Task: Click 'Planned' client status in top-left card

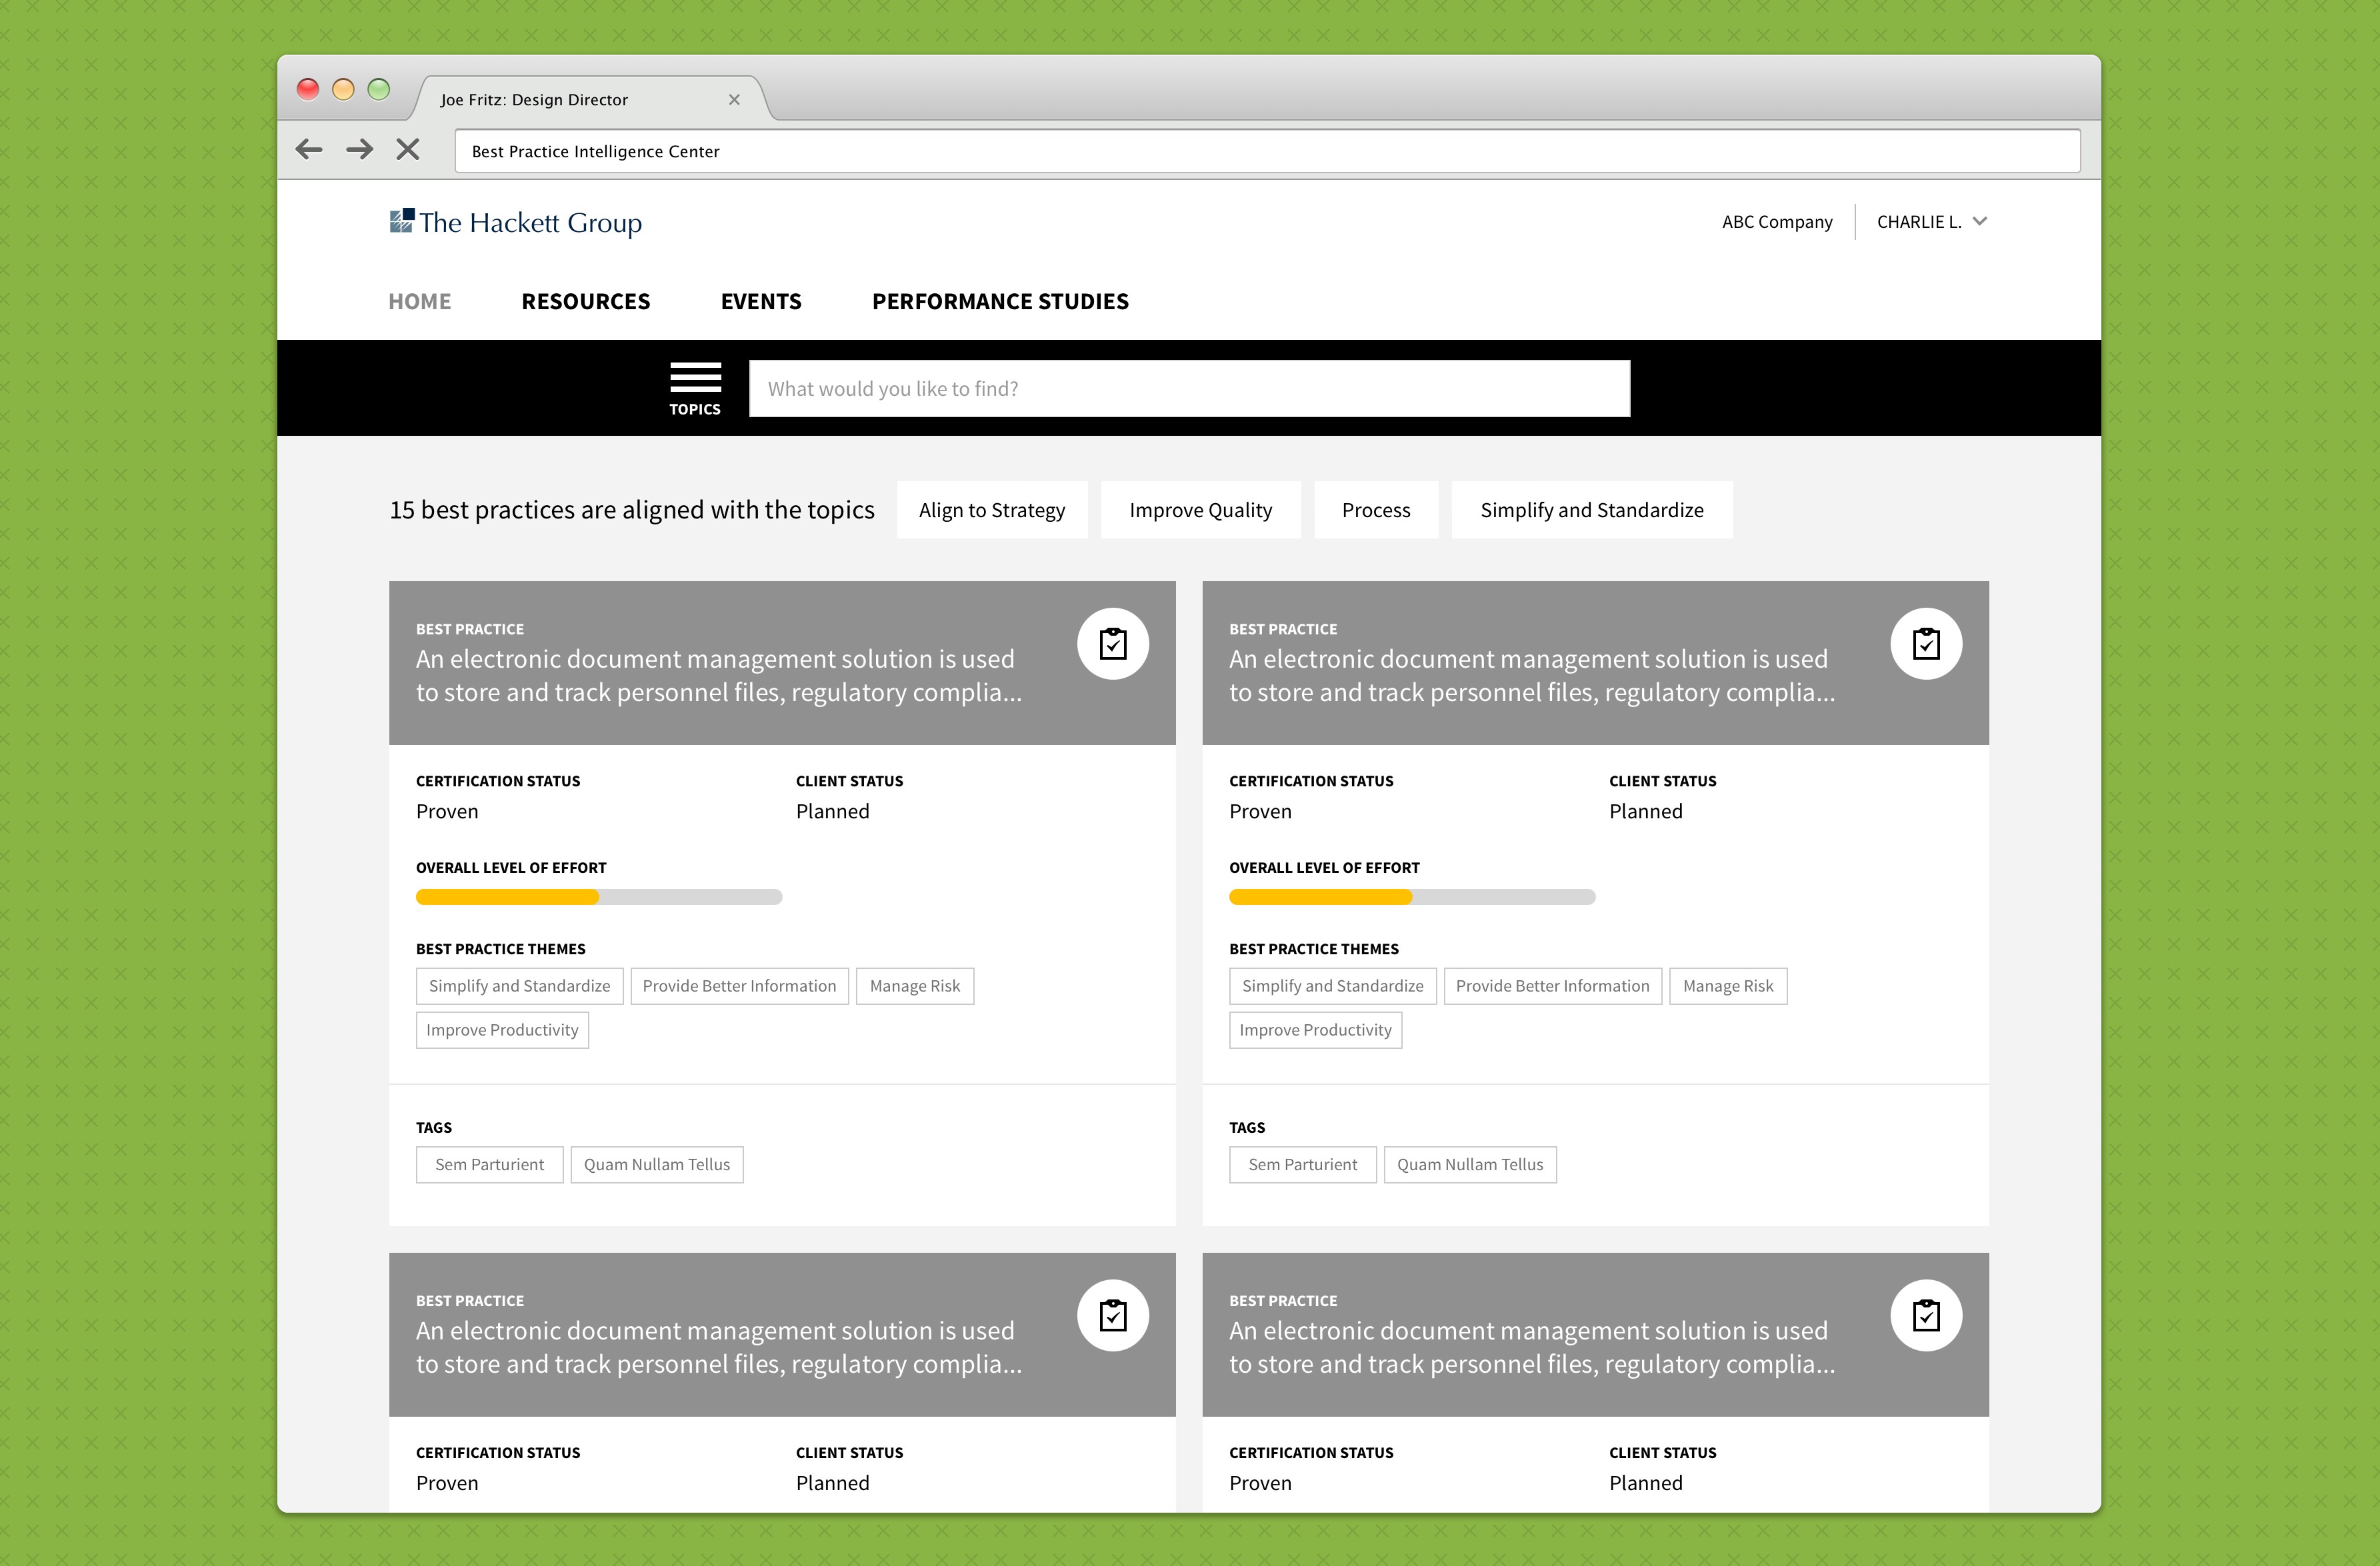Action: tap(833, 812)
